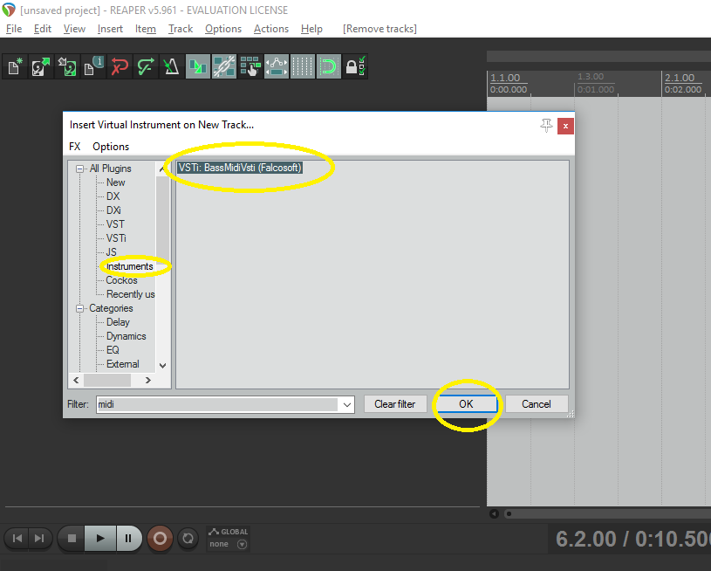Click the play button in the transport

tap(100, 539)
